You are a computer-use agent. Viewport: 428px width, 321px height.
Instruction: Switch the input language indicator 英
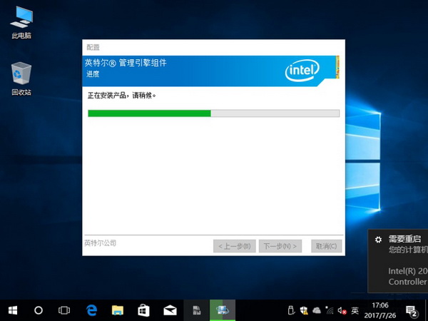355,310
